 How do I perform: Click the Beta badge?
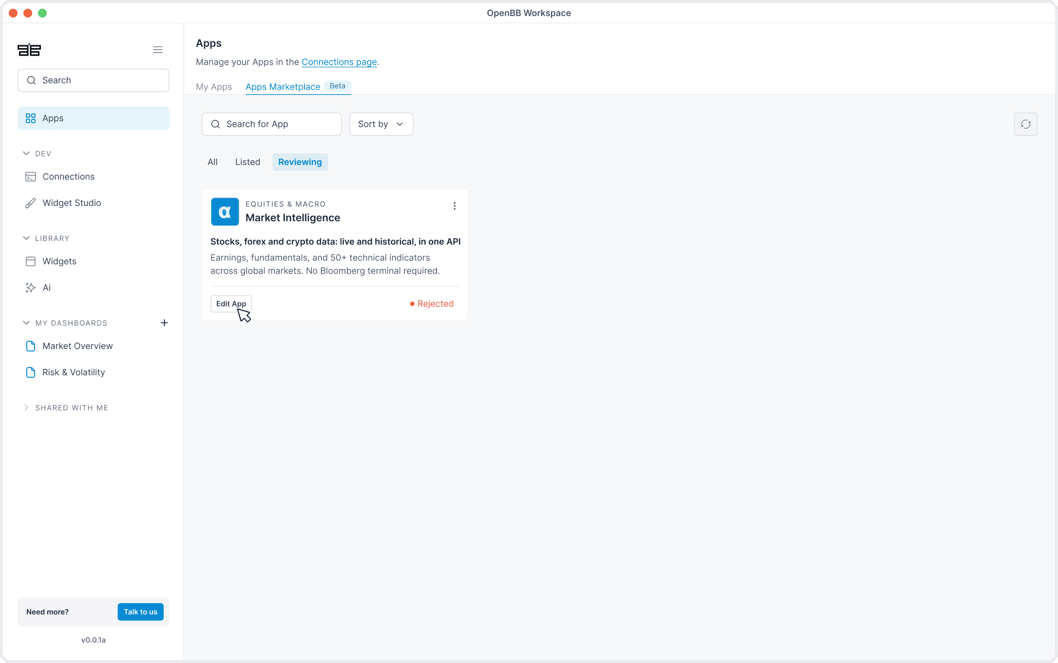point(338,86)
